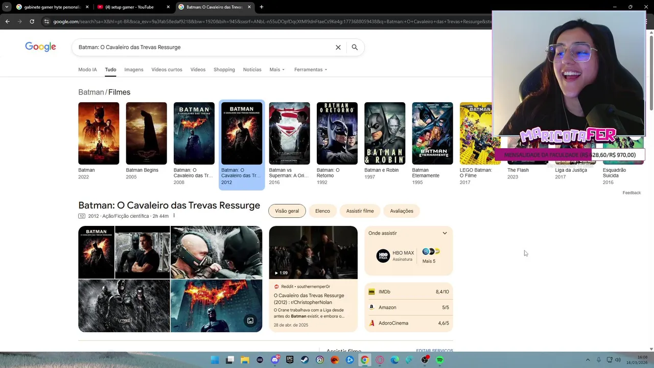
Task: Open Amazon rating 5/5
Action: (409, 307)
